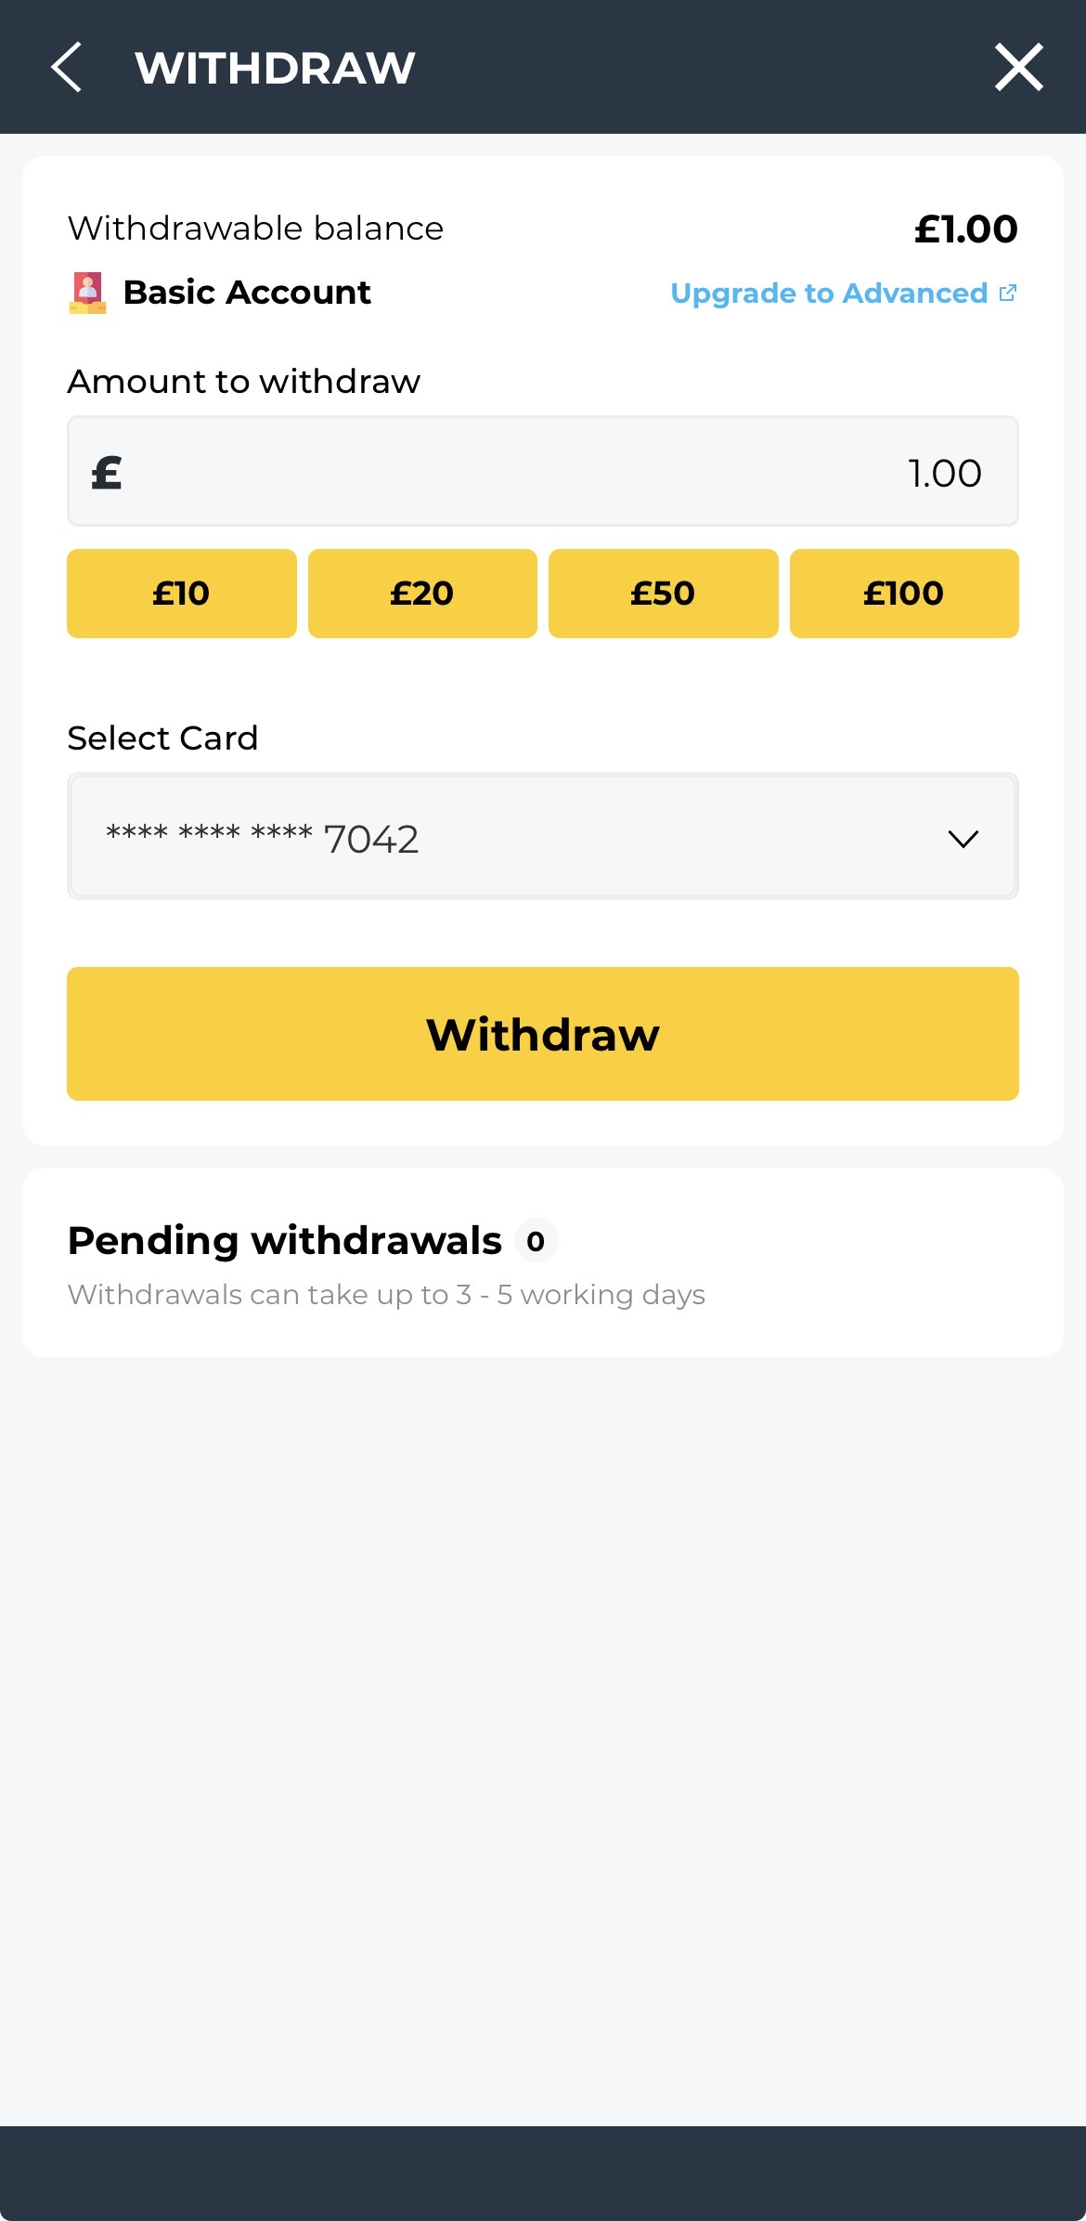The width and height of the screenshot is (1086, 2221).
Task: Open the Upgrade to Advanced link
Action: point(828,294)
